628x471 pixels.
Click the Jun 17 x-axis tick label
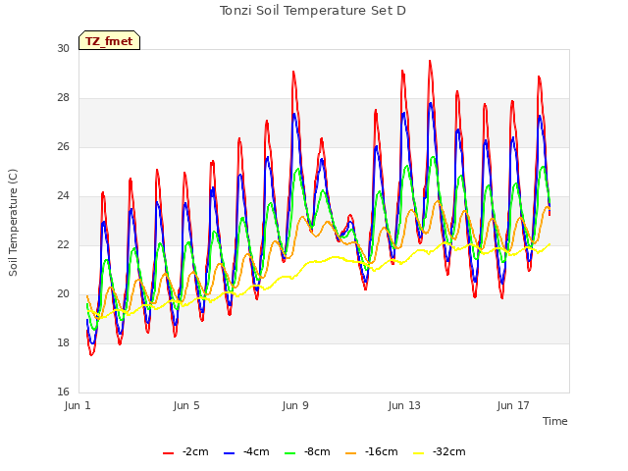(513, 405)
